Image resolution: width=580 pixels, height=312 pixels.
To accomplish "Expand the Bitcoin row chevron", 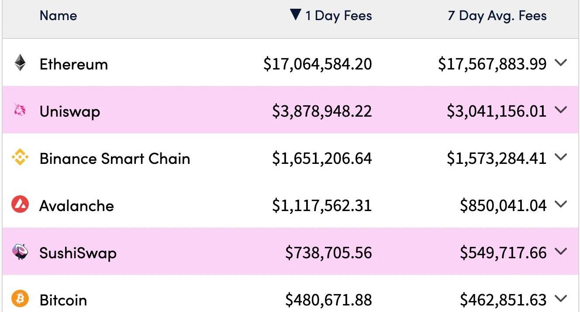I will pos(560,298).
